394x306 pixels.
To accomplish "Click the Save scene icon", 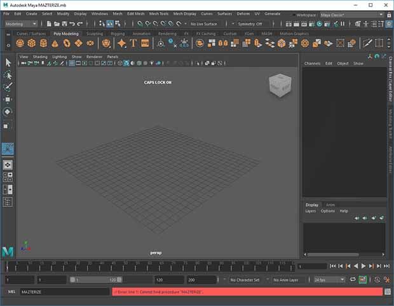I will pyautogui.click(x=65, y=24).
